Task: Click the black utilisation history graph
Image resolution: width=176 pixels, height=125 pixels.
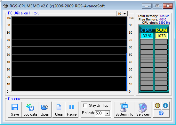Action: pyautogui.click(x=69, y=54)
